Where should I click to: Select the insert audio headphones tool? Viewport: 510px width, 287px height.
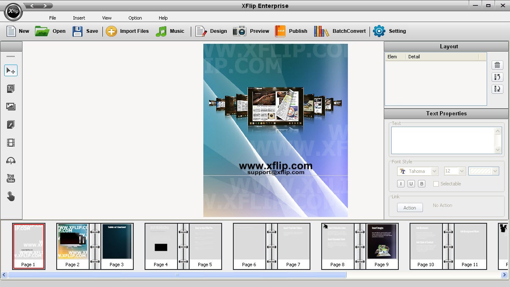(11, 161)
